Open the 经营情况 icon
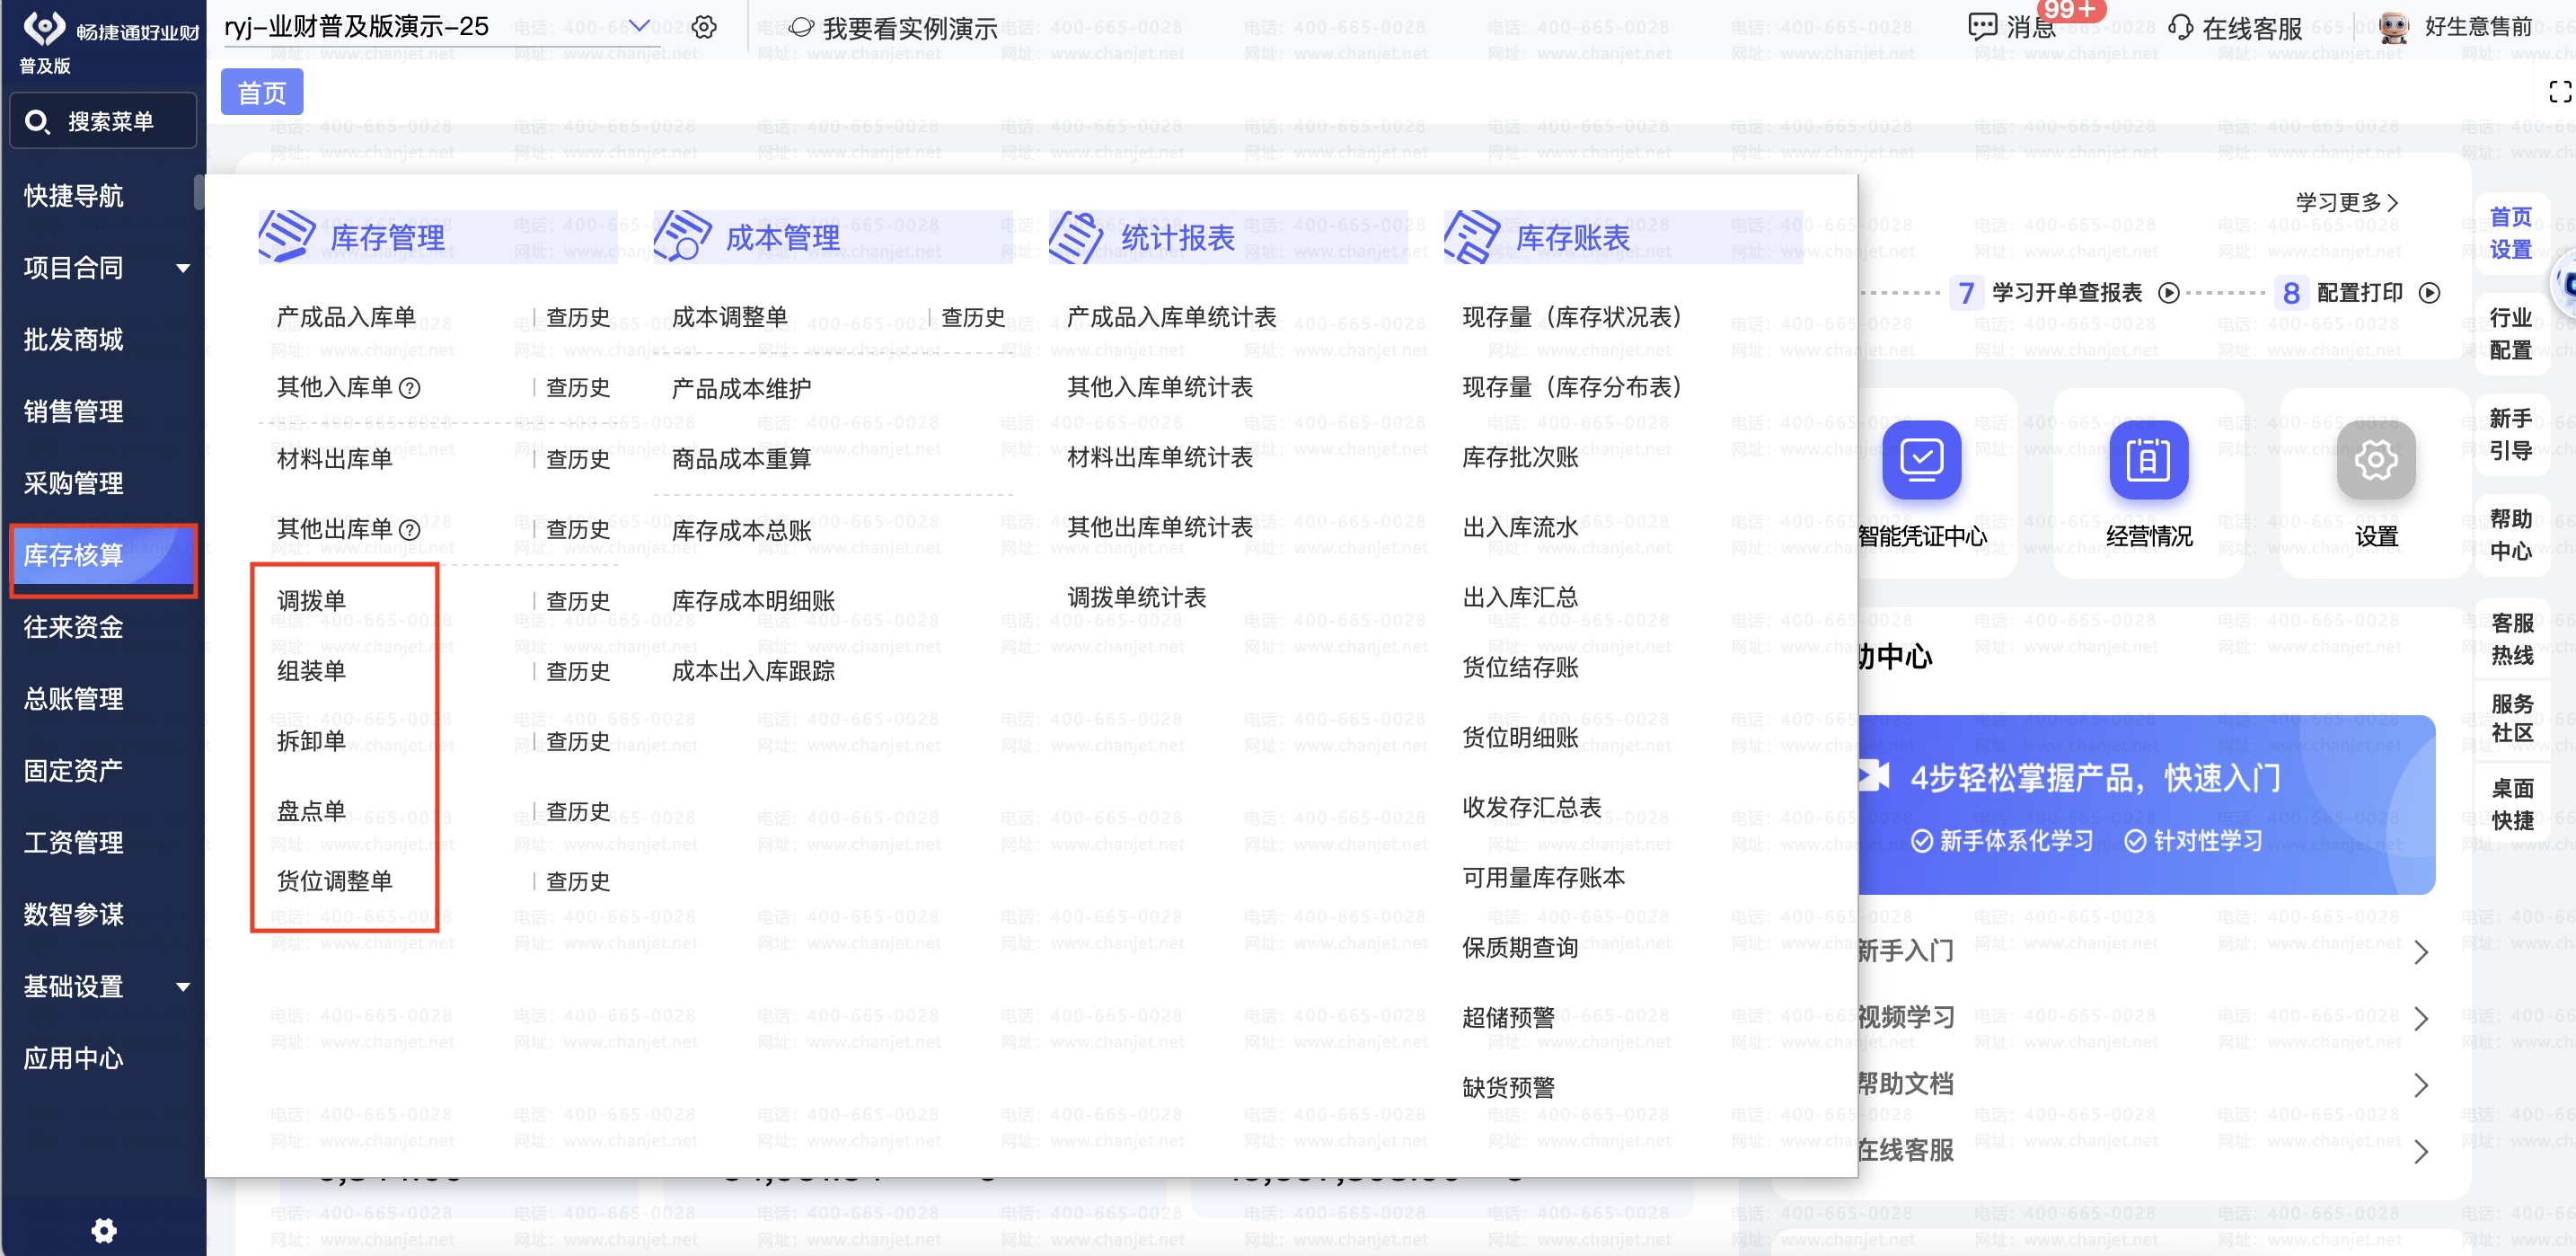 2148,460
